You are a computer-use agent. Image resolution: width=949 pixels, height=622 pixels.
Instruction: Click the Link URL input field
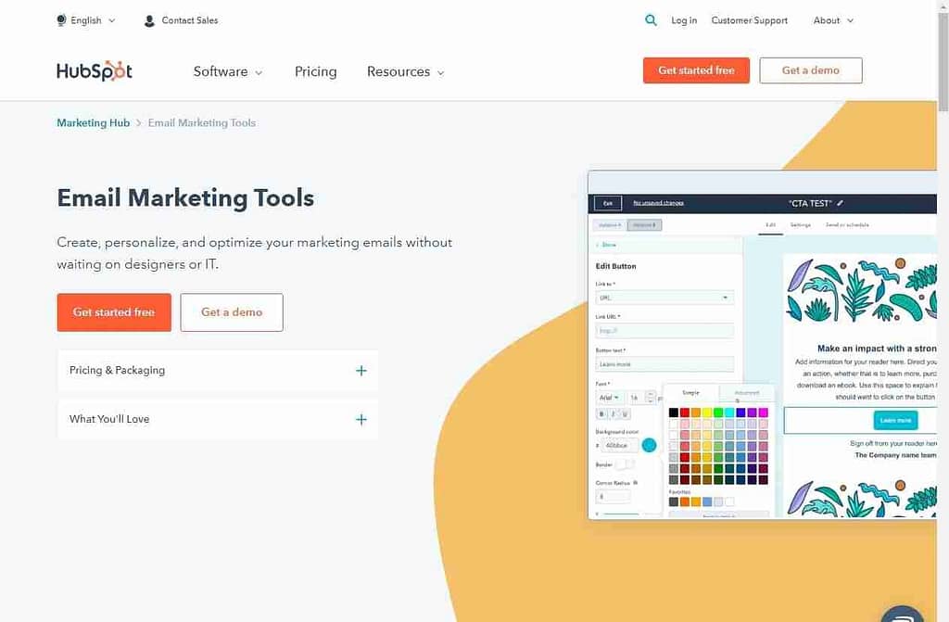[x=664, y=330]
